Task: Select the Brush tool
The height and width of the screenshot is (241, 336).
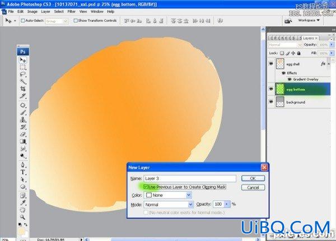Action: pos(23,113)
